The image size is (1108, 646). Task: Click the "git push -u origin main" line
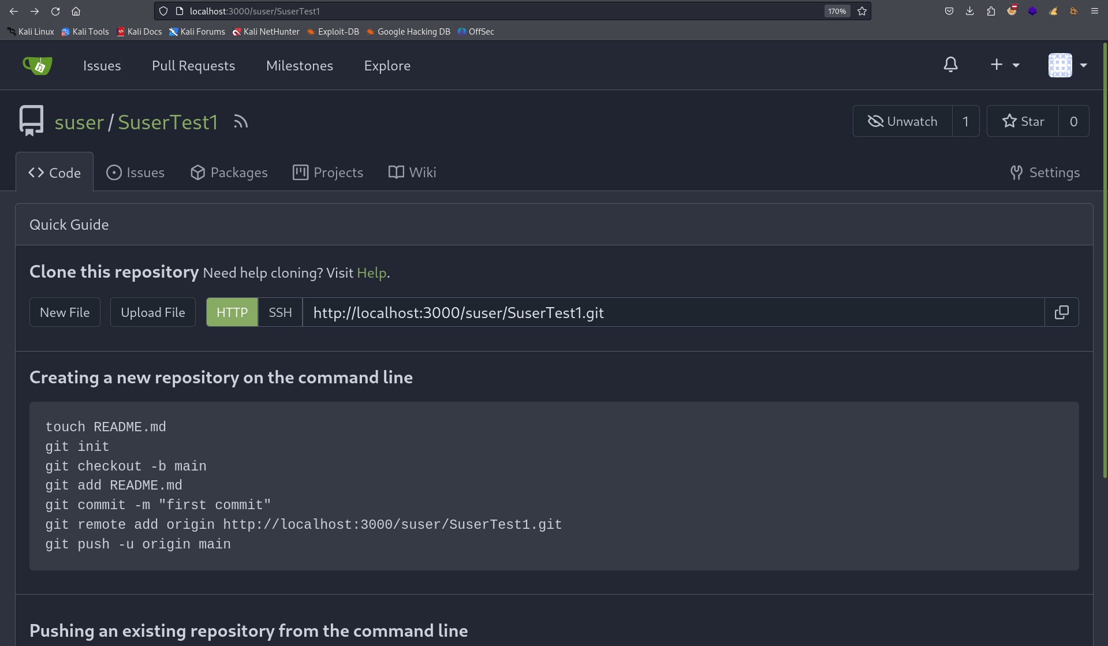tap(138, 544)
